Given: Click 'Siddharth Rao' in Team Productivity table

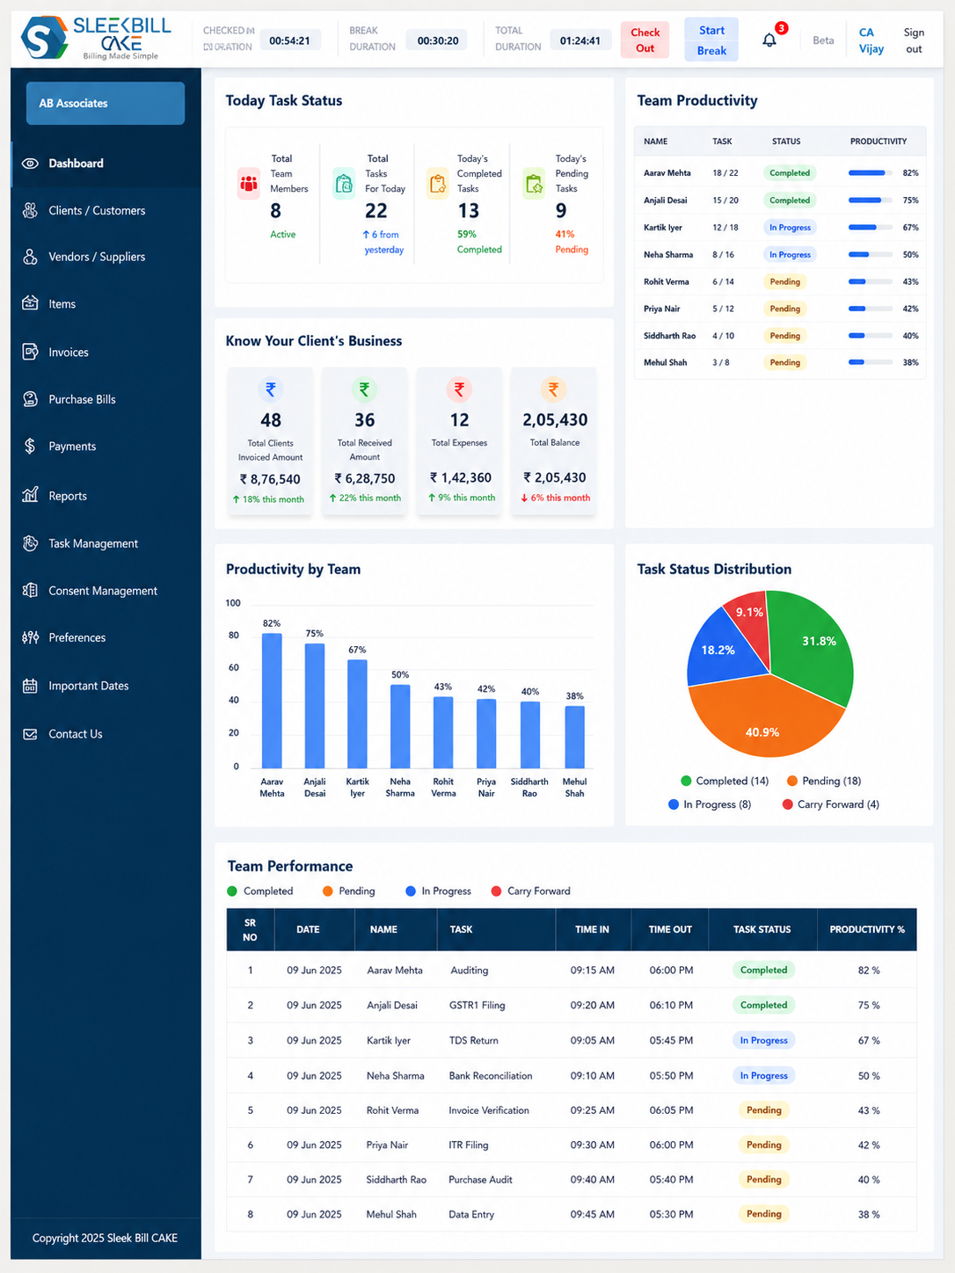Looking at the screenshot, I should click(669, 336).
